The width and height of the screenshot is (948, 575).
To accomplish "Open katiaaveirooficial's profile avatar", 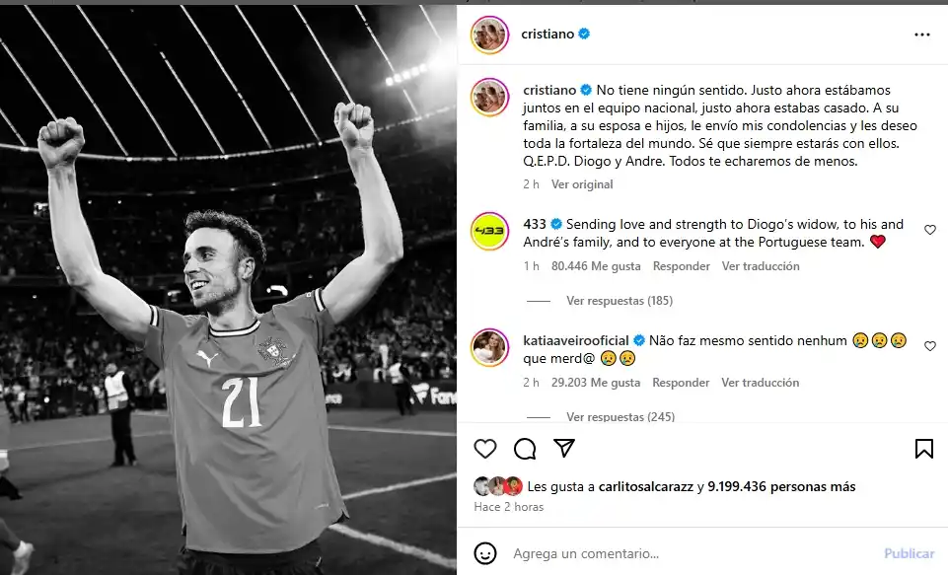I will pyautogui.click(x=489, y=347).
